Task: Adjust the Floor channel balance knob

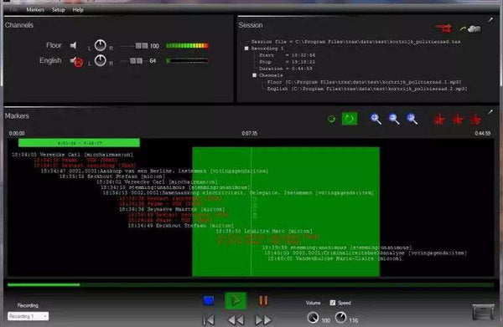Action: point(101,46)
